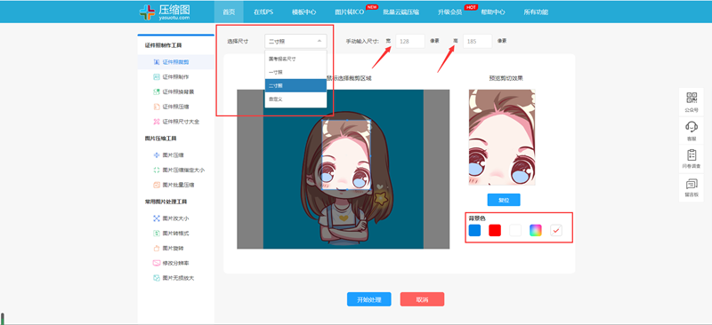
Task: Click the 压缩图 logo icon
Action: point(147,12)
